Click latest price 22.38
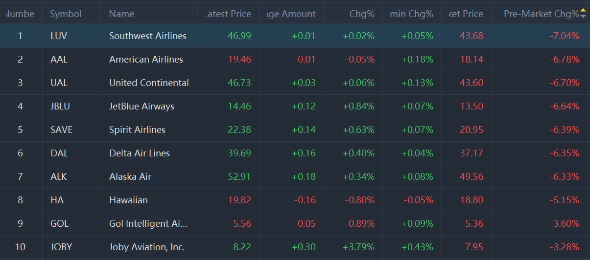This screenshot has height=260, width=590. pyautogui.click(x=239, y=130)
